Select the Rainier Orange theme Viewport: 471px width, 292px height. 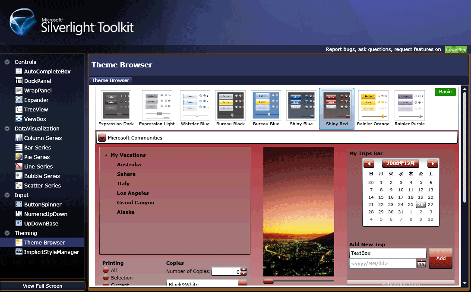click(373, 109)
